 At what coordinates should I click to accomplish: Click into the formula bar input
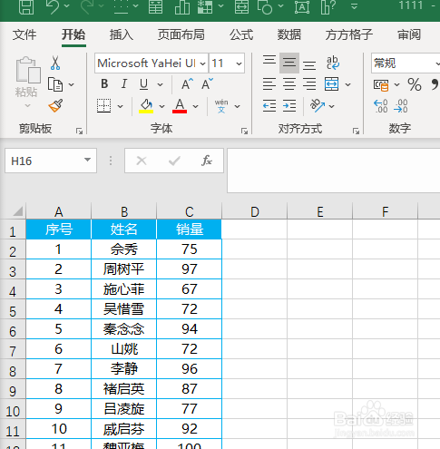[x=334, y=171]
